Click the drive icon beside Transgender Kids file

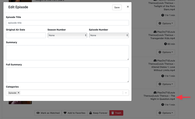[155, 32]
